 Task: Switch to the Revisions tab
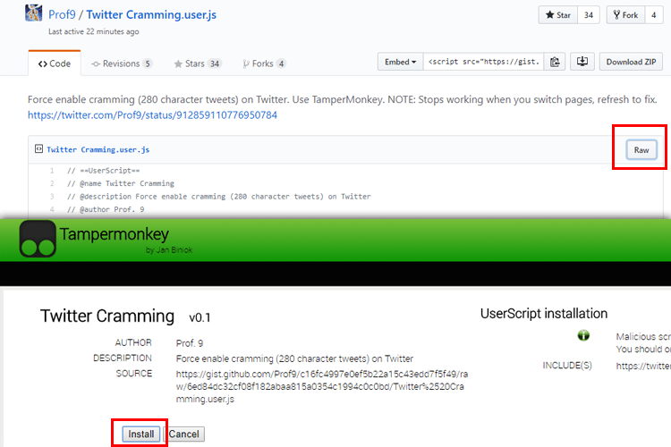coord(122,63)
